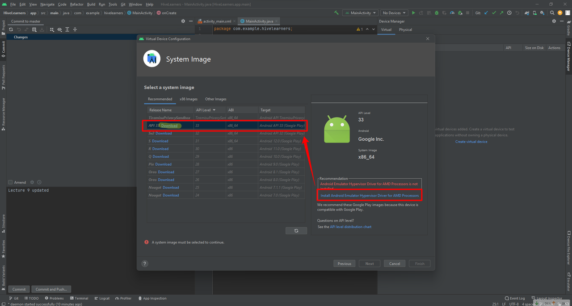Viewport: 572px width, 306px height.
Task: Open the API level distribution chart link
Action: pos(350,227)
